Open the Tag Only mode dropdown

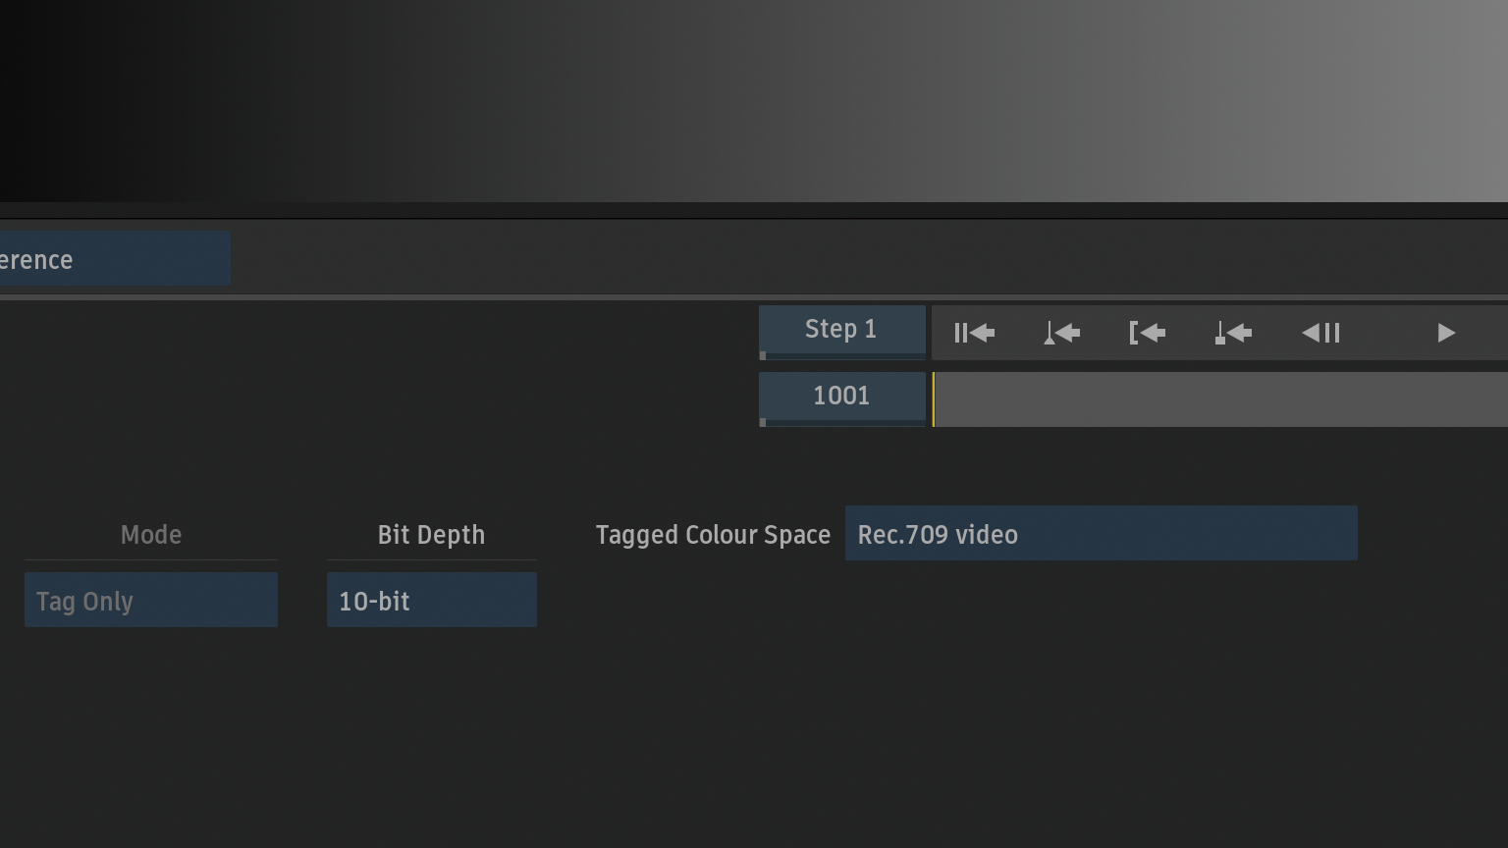[151, 601]
